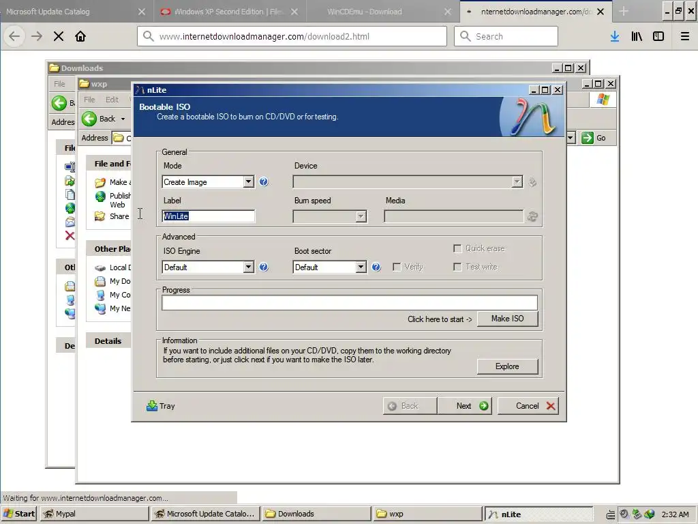
Task: Click Share this folder link in wxp
Action: point(119,216)
